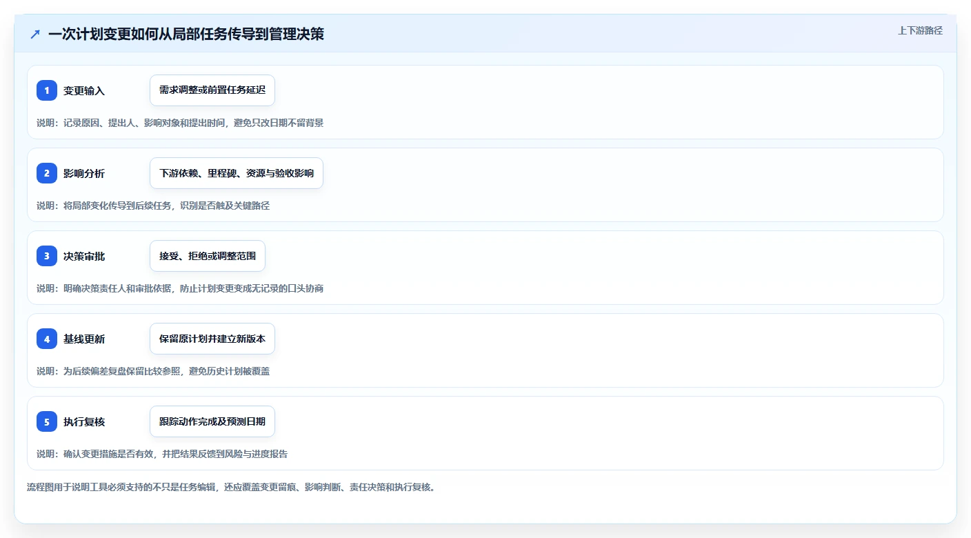Screen dimensions: 971x538
Task: Click the 接受、拒绝或调整范围 chip
Action: [x=208, y=256]
